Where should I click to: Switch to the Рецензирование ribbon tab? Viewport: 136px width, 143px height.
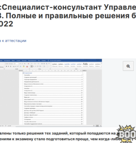point(32,61)
